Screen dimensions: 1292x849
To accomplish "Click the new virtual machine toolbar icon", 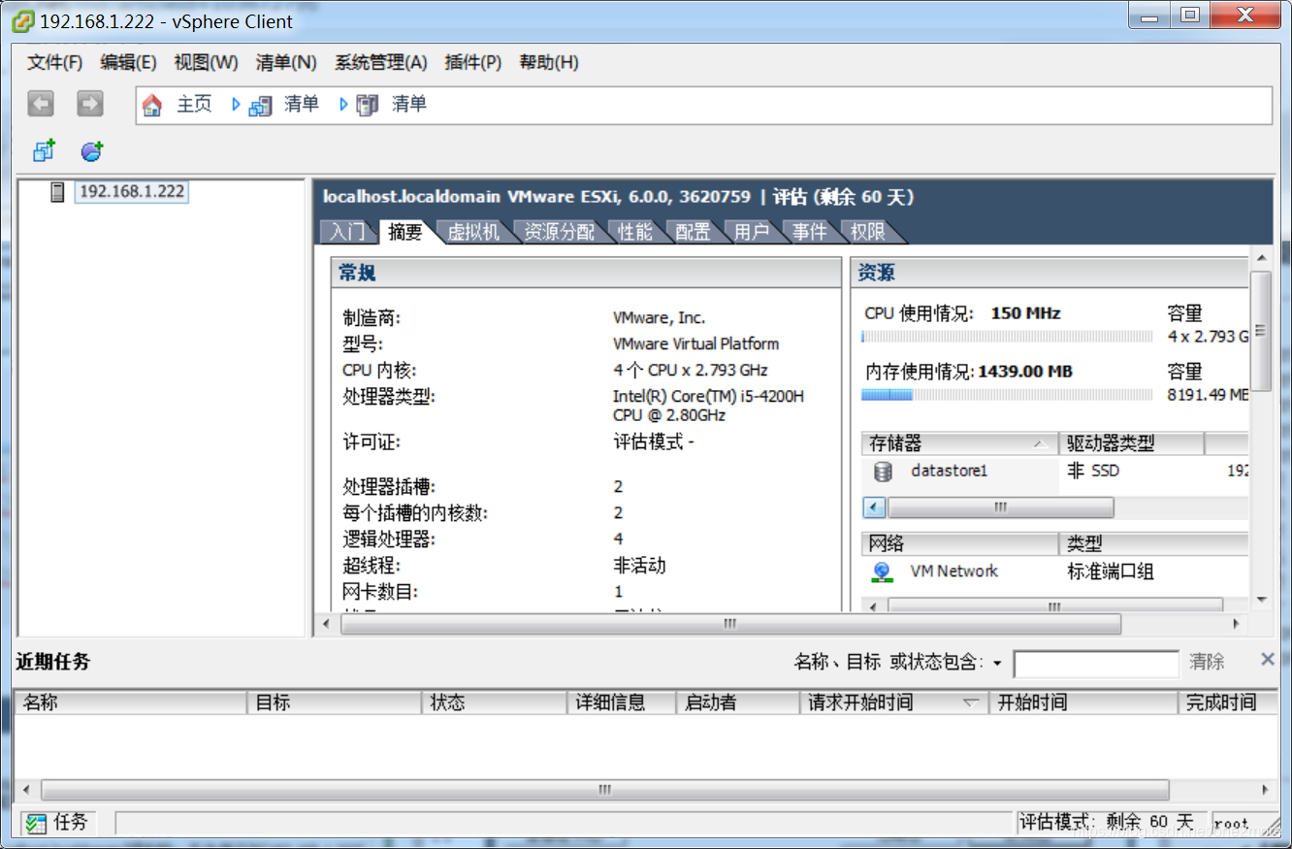I will pyautogui.click(x=45, y=150).
